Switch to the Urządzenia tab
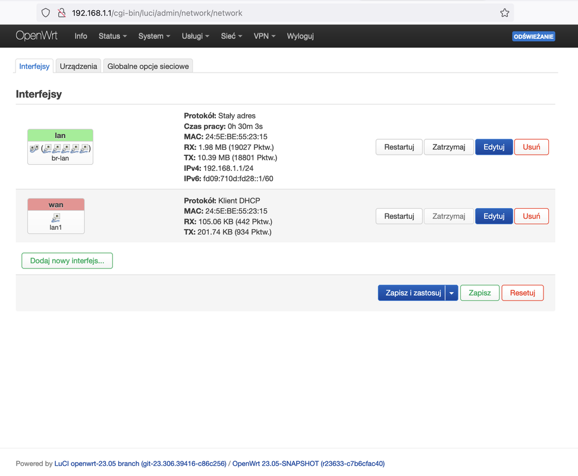Screen dimensions: 578x476 [x=78, y=67]
